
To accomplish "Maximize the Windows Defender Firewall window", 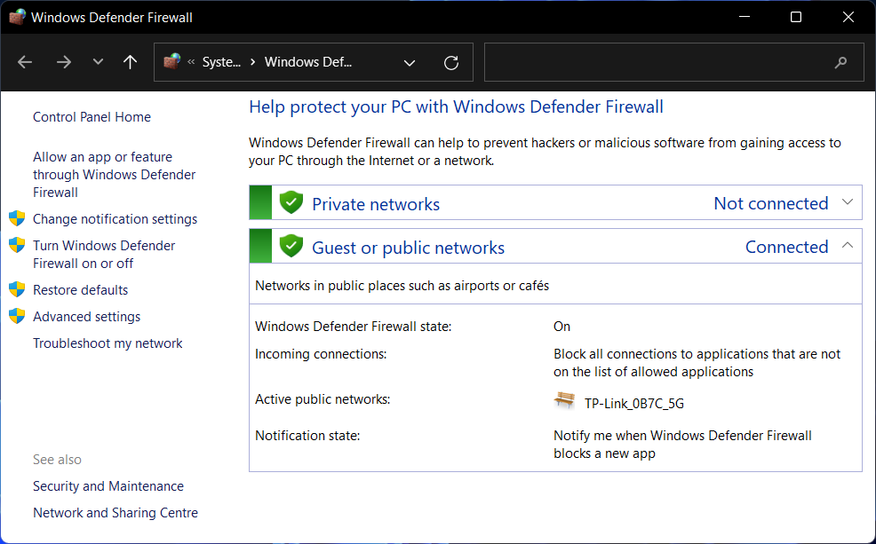I will pos(796,17).
